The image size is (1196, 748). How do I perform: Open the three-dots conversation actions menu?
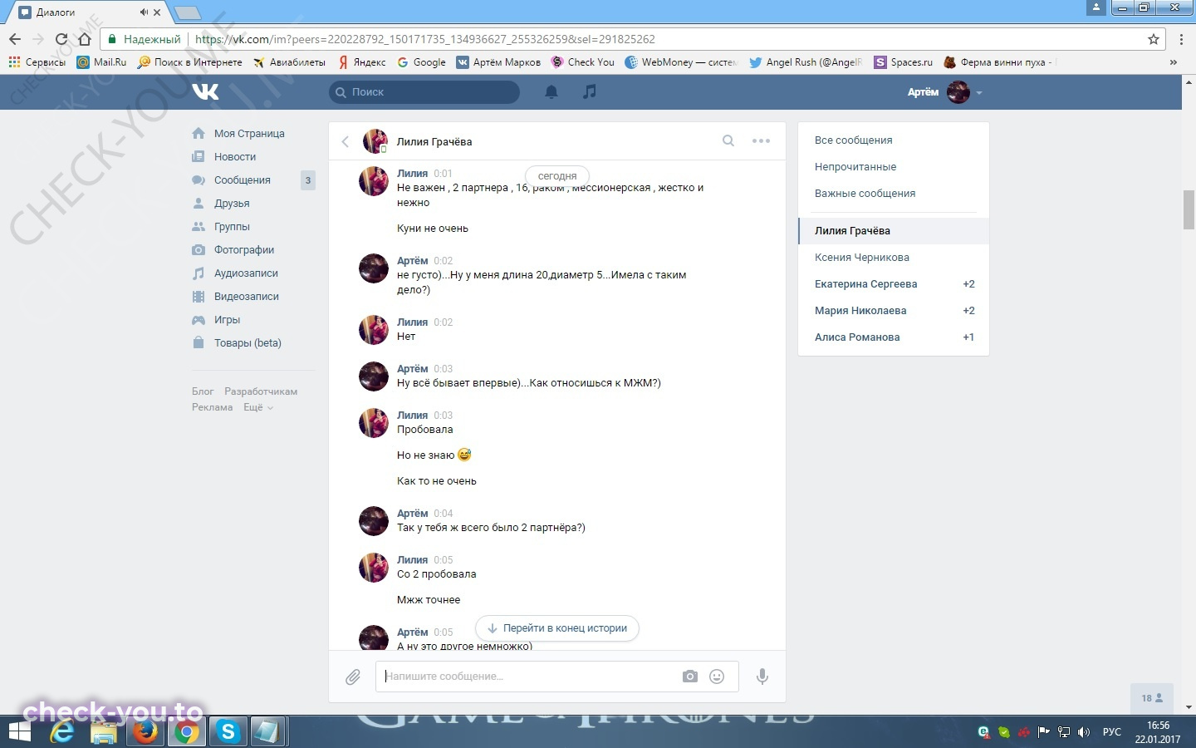coord(761,140)
